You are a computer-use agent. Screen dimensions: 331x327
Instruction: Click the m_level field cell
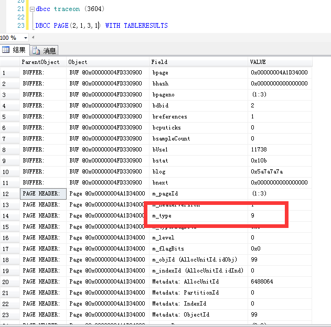(198, 237)
